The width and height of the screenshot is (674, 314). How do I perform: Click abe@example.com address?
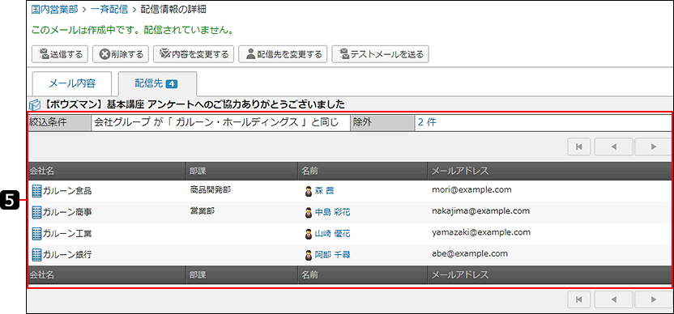click(x=470, y=253)
